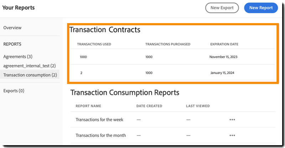
Task: Open more options for Transactions for the month
Action: [232, 136]
